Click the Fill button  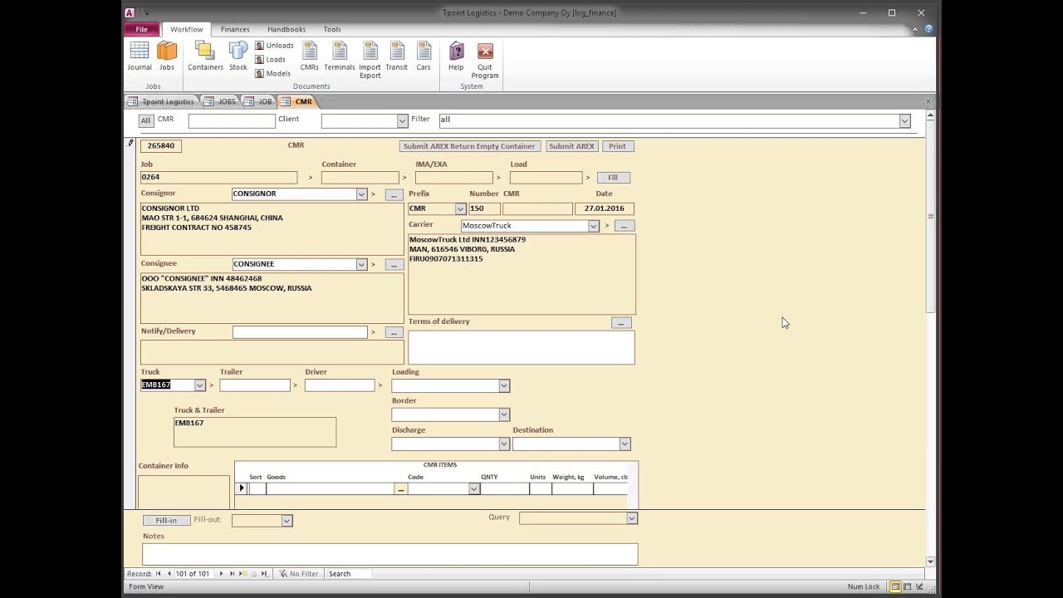click(x=613, y=178)
